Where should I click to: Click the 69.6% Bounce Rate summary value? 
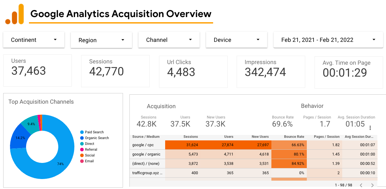(x=282, y=124)
